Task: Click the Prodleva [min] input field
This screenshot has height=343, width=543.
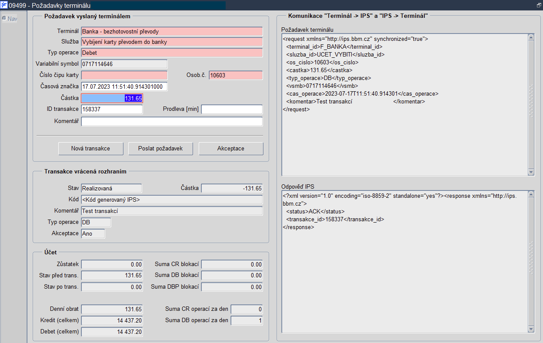Action: pyautogui.click(x=232, y=109)
